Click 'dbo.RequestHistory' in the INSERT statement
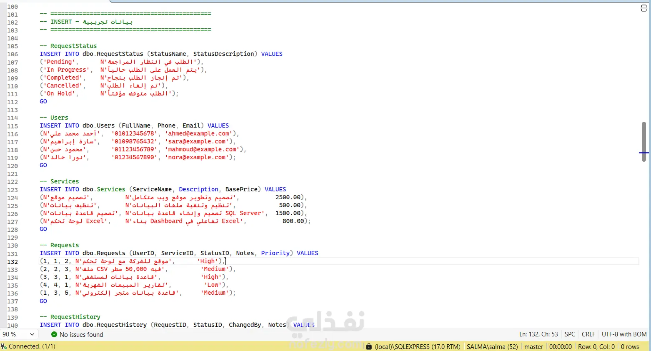The height and width of the screenshot is (351, 651). click(115, 325)
